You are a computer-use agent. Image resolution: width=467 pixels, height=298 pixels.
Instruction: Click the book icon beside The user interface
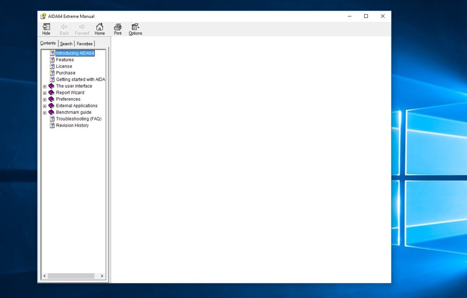click(51, 86)
